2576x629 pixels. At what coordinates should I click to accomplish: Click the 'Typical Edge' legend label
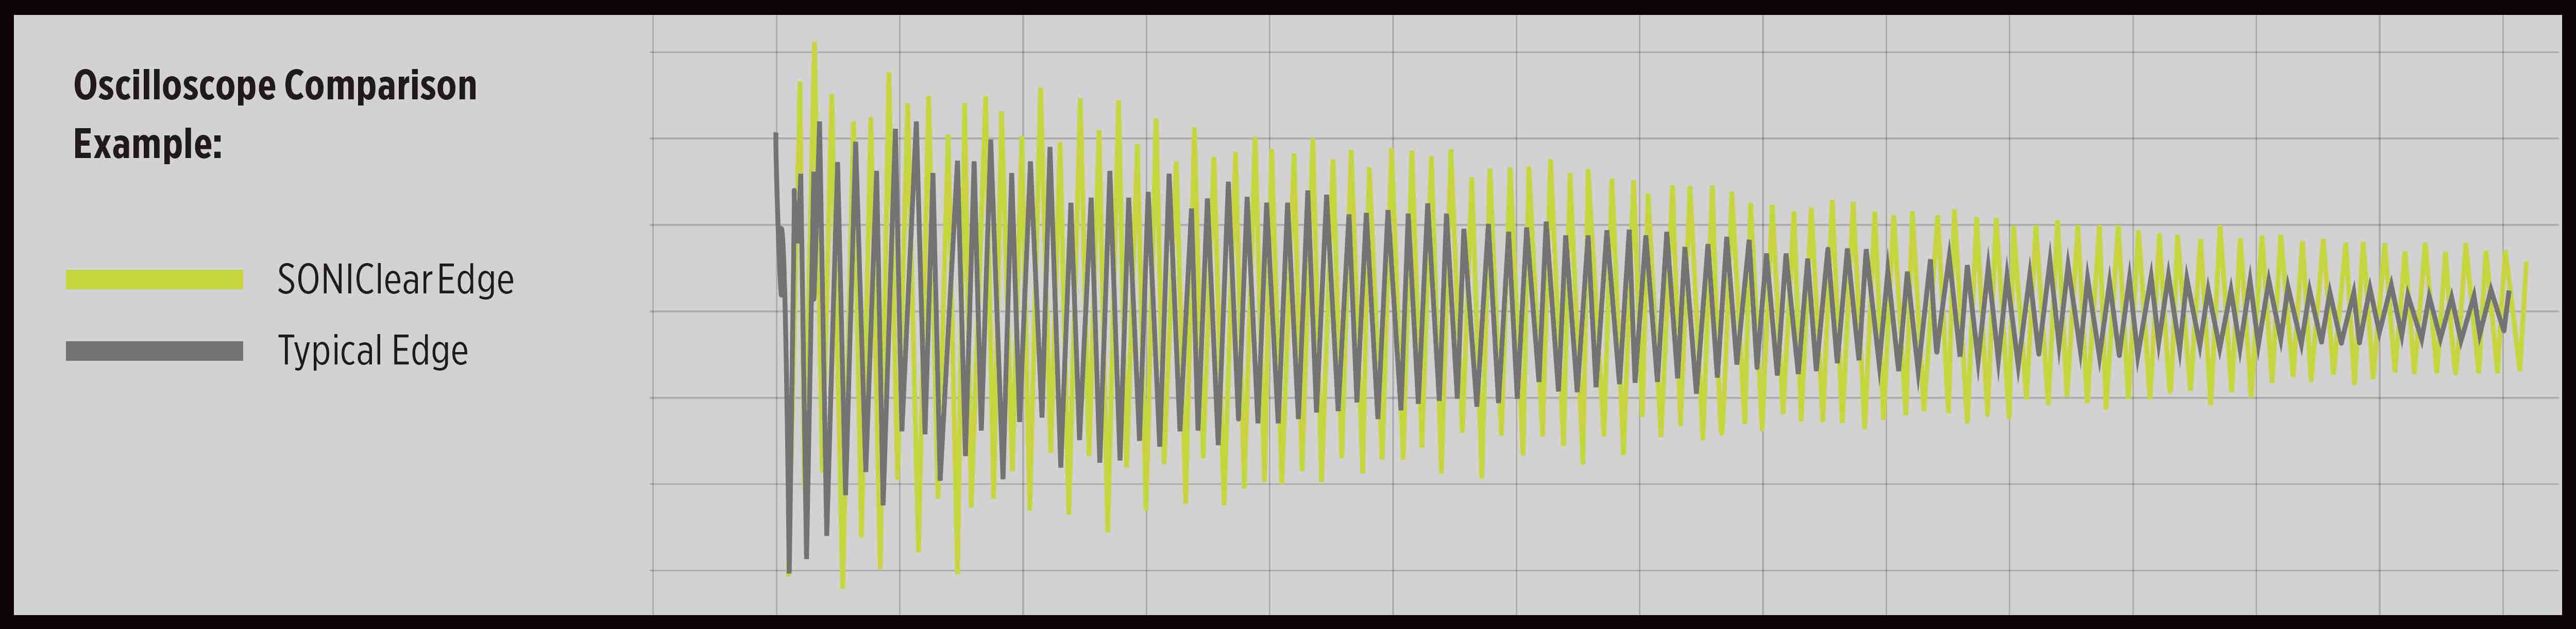(372, 352)
